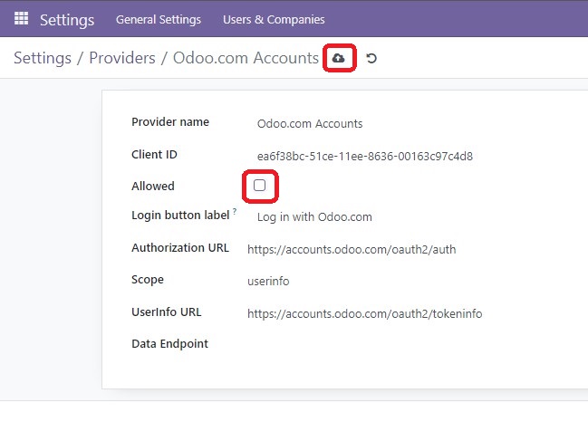Click the Settings app title
This screenshot has height=441, width=588.
point(67,20)
